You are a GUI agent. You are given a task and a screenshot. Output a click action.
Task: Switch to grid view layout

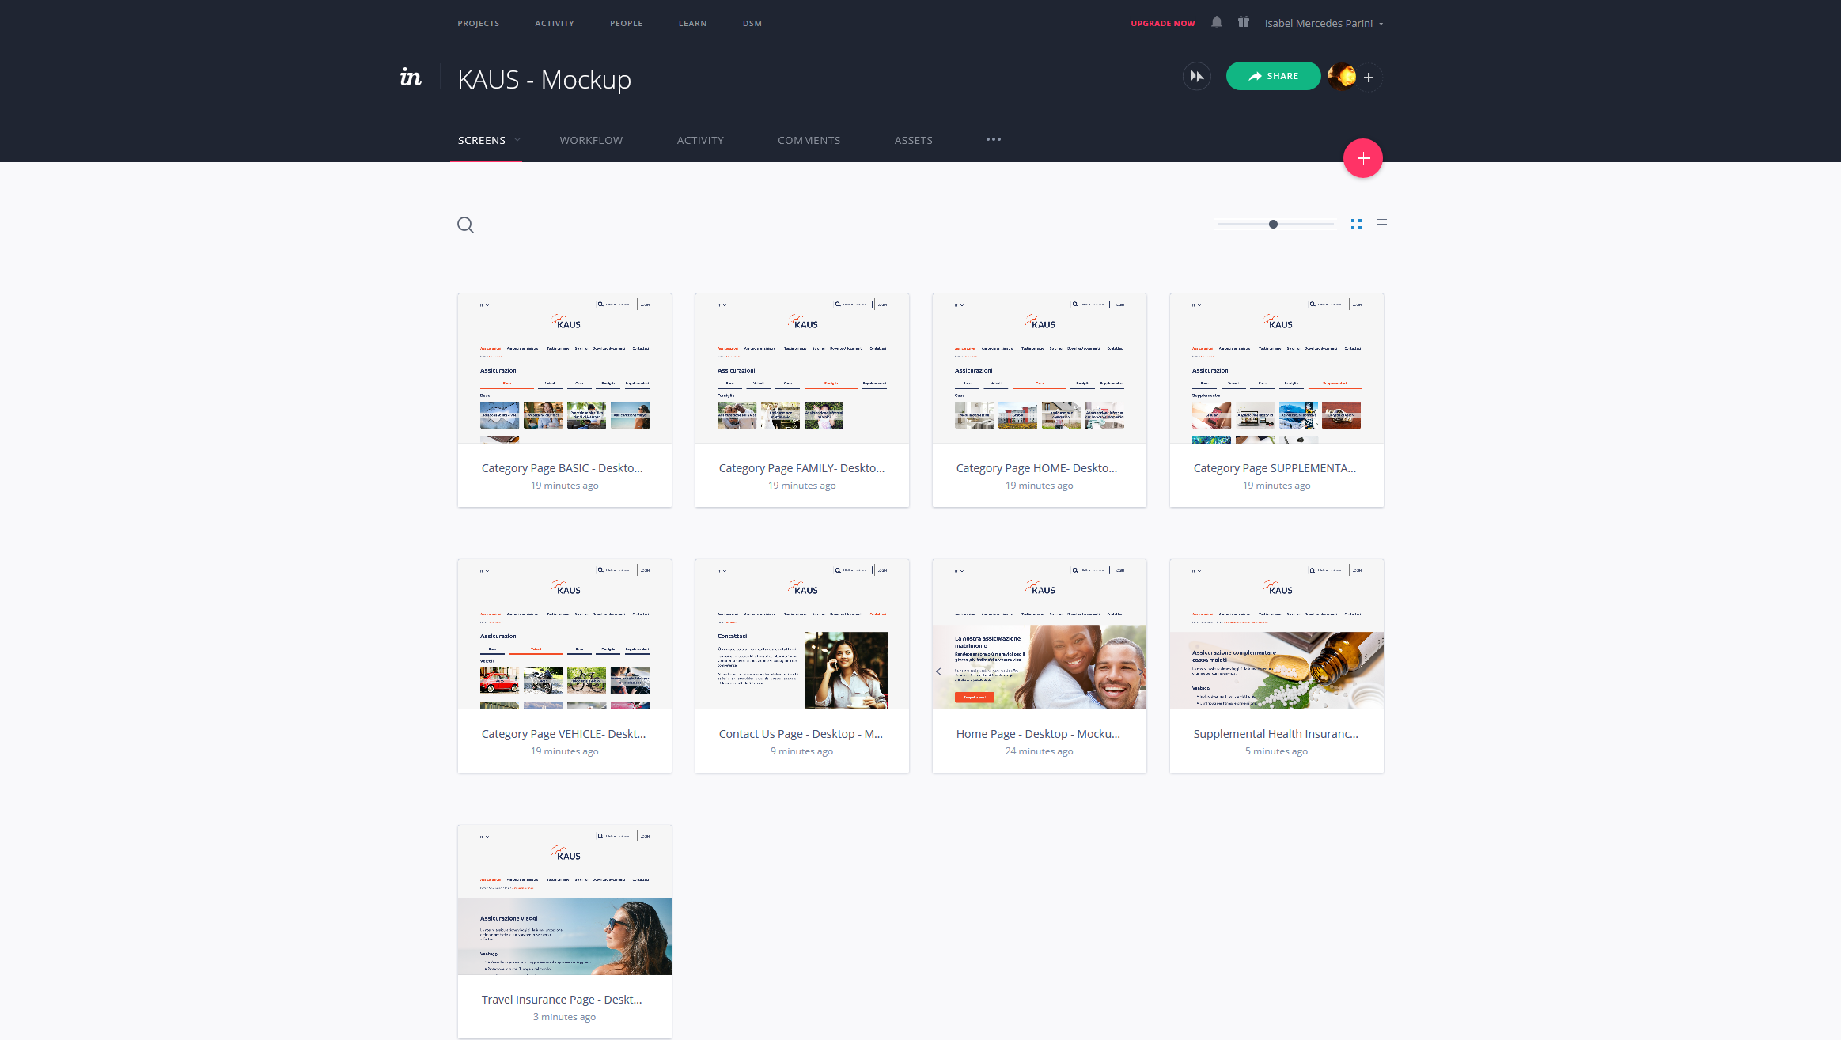tap(1357, 224)
